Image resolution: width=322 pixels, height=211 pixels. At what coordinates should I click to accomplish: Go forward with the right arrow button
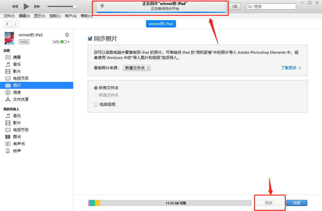[15, 24]
